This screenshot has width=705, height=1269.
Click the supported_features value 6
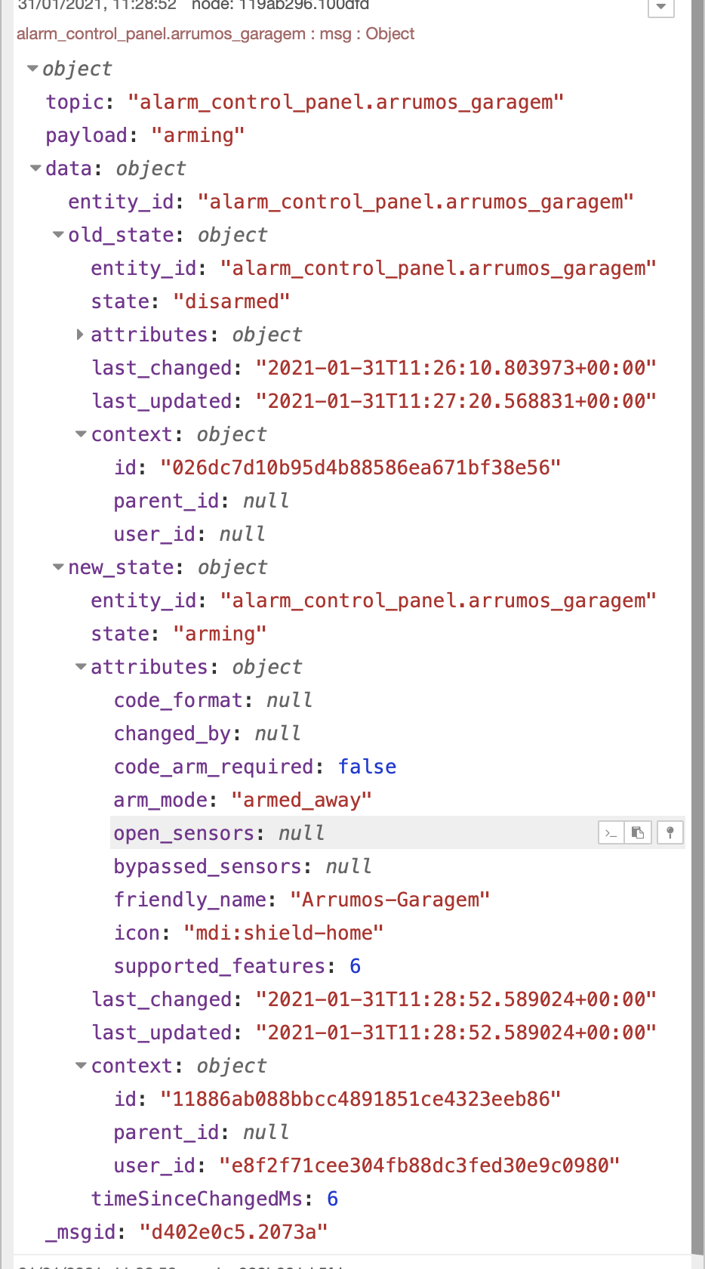coord(355,965)
